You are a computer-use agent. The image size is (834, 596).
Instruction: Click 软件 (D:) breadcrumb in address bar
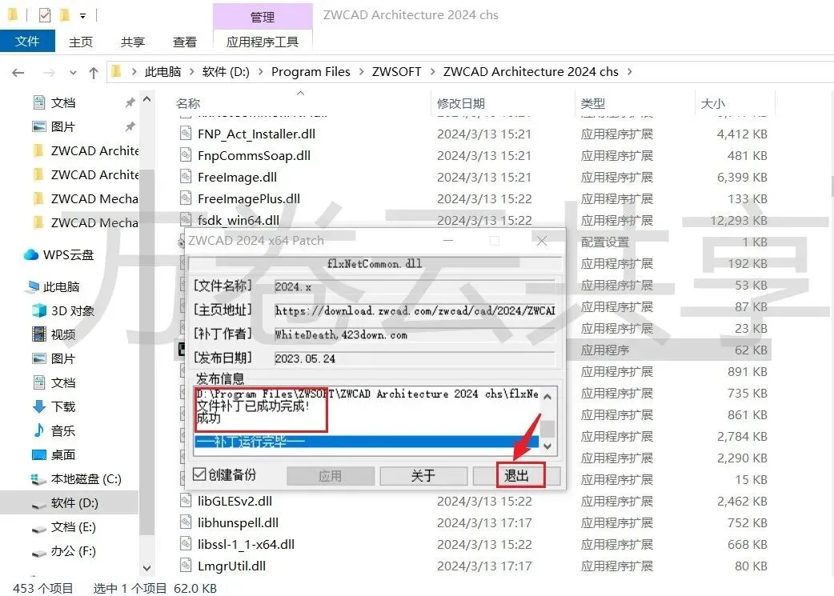pyautogui.click(x=226, y=72)
